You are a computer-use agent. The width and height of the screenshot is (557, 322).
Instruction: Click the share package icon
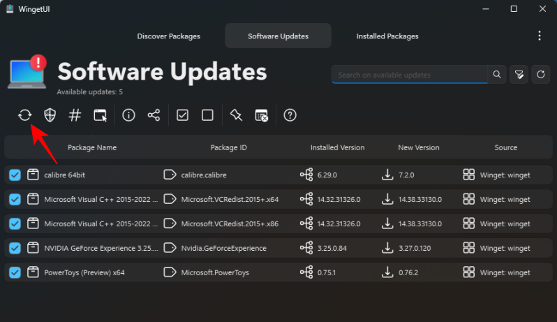pyautogui.click(x=154, y=115)
